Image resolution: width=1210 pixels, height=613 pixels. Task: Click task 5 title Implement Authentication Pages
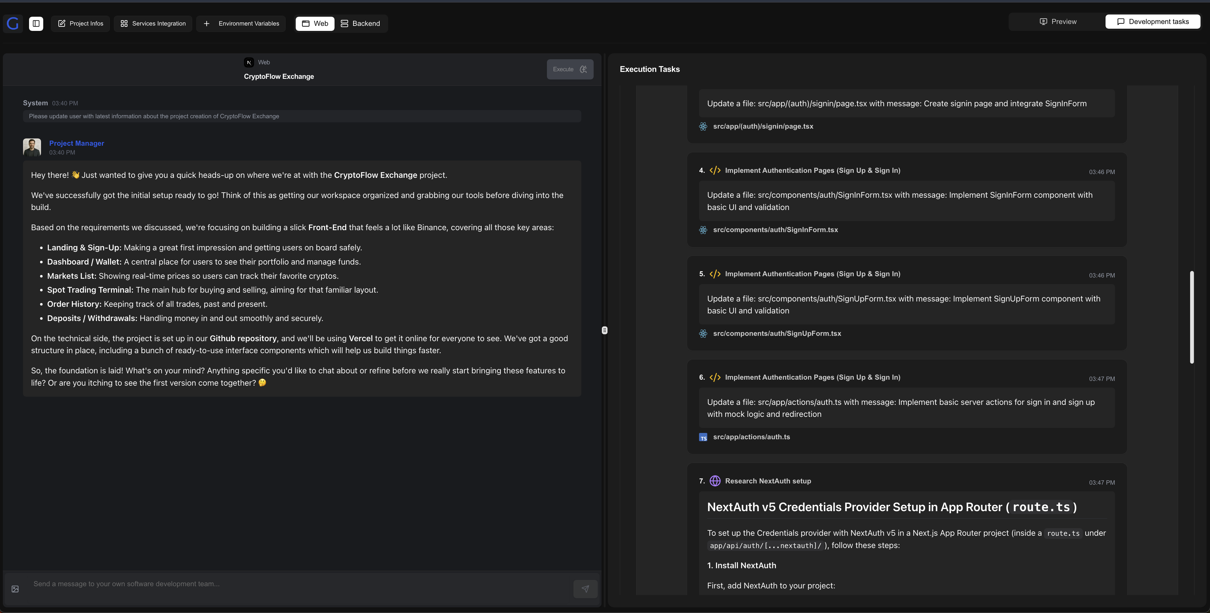813,274
